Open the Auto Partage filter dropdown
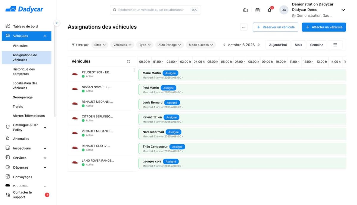The height and width of the screenshot is (205, 357). tap(170, 45)
